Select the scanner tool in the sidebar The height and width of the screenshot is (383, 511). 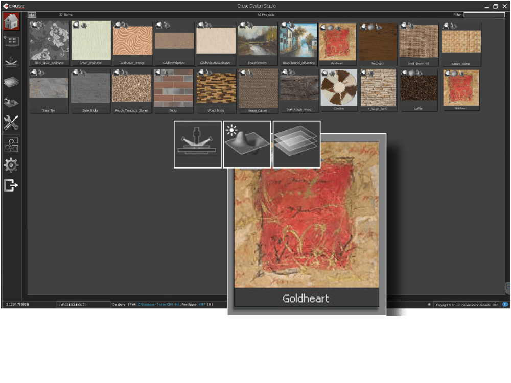pos(11,62)
